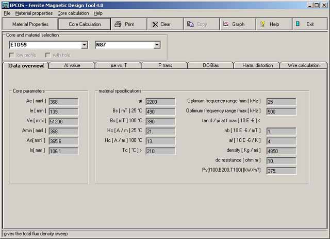Viewport: 330px width, 239px height.
Task: Click the Ae field showing 368.
Action: pyautogui.click(x=63, y=102)
